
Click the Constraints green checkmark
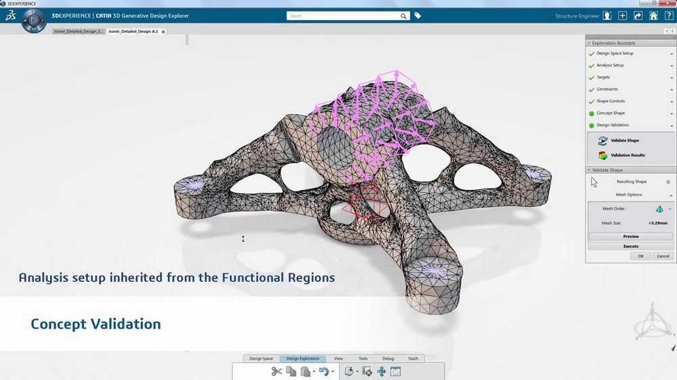tap(592, 90)
